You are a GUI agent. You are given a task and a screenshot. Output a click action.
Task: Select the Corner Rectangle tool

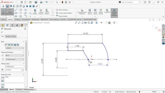tap(16, 13)
